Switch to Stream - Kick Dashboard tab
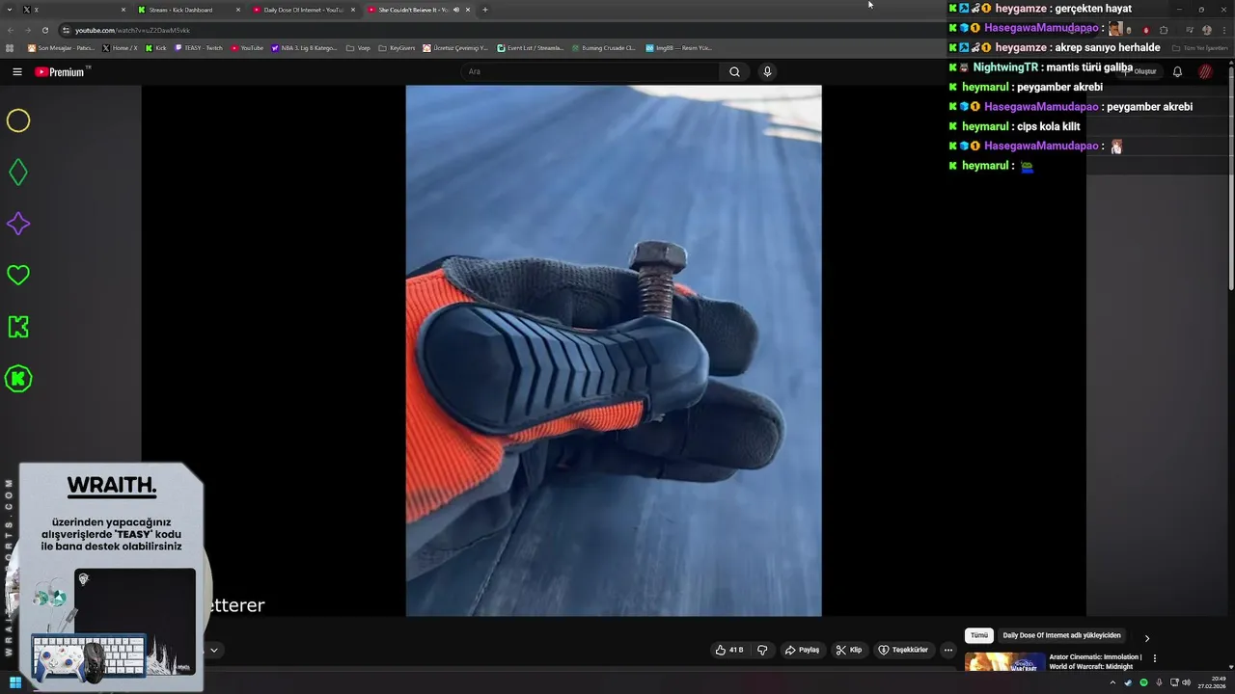 click(x=188, y=10)
